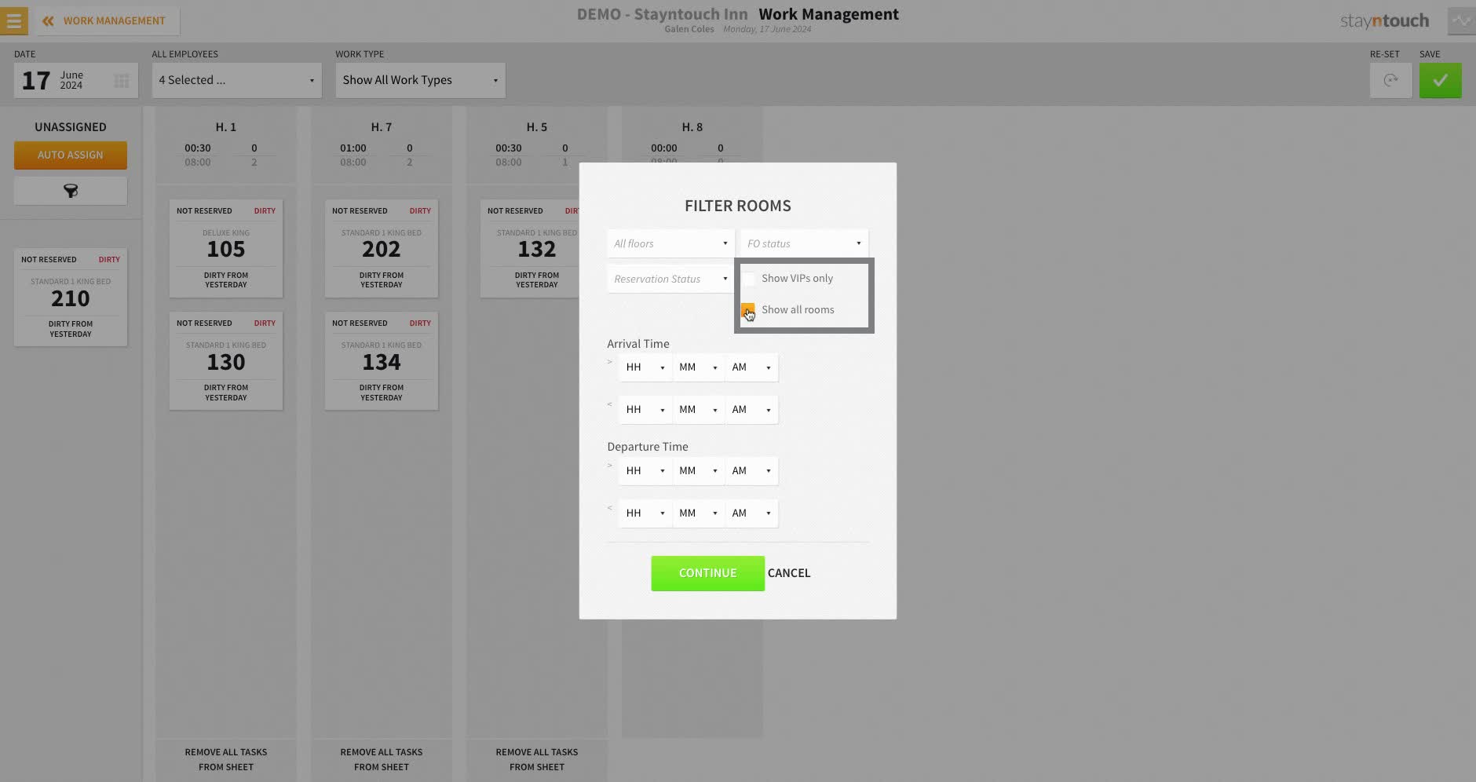The image size is (1476, 782).
Task: Open Departure Time after HH dropdown
Action: pos(645,471)
